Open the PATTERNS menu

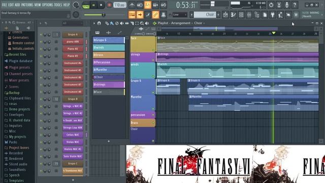(27, 5)
